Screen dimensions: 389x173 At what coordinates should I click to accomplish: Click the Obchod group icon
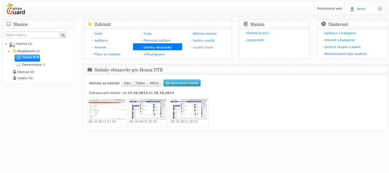[x=14, y=72]
